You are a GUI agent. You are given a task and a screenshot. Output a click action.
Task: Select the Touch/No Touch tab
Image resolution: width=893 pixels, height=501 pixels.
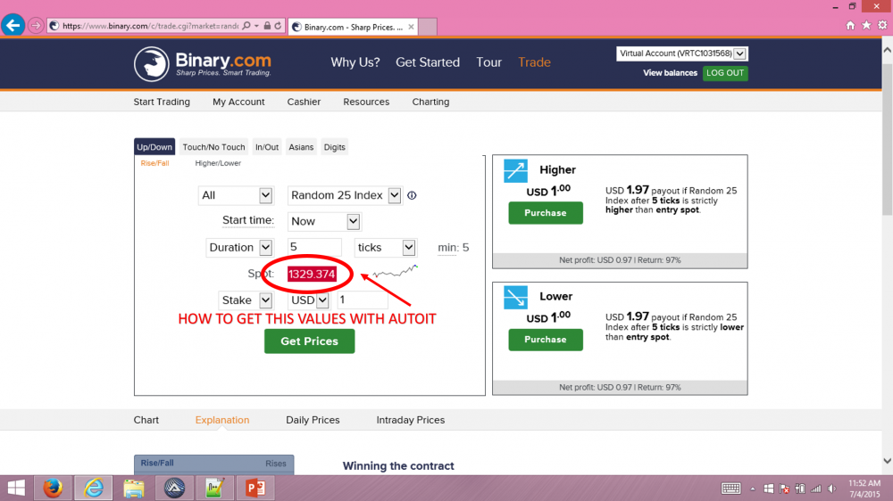point(213,147)
